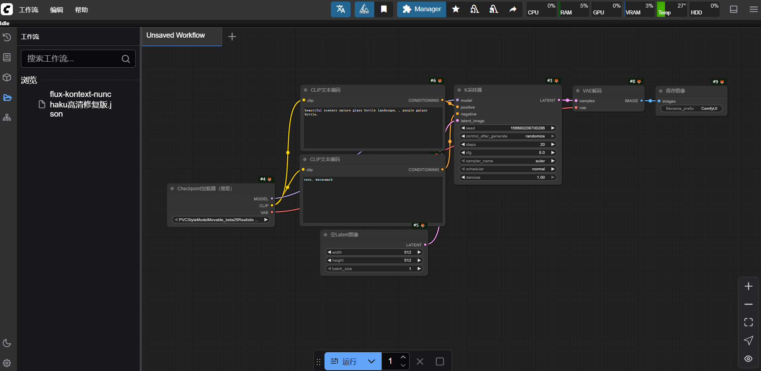761x371 pixels.
Task: Fit view to canvas
Action: click(x=749, y=322)
